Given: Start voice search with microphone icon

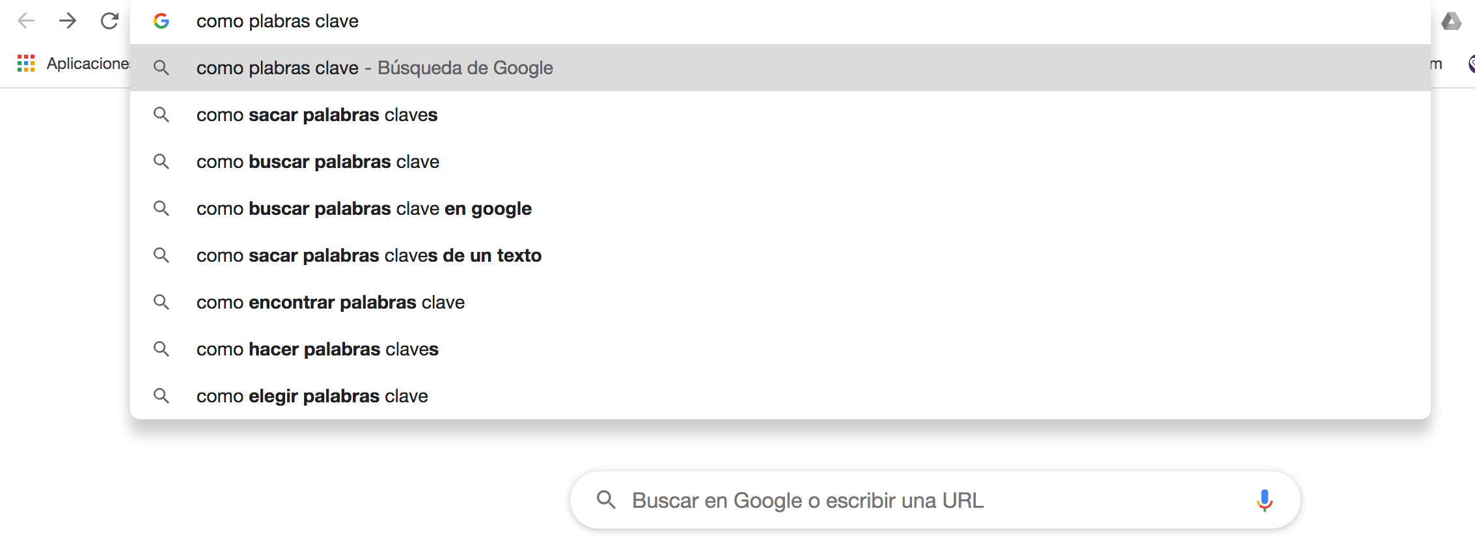Looking at the screenshot, I should pyautogui.click(x=1264, y=500).
